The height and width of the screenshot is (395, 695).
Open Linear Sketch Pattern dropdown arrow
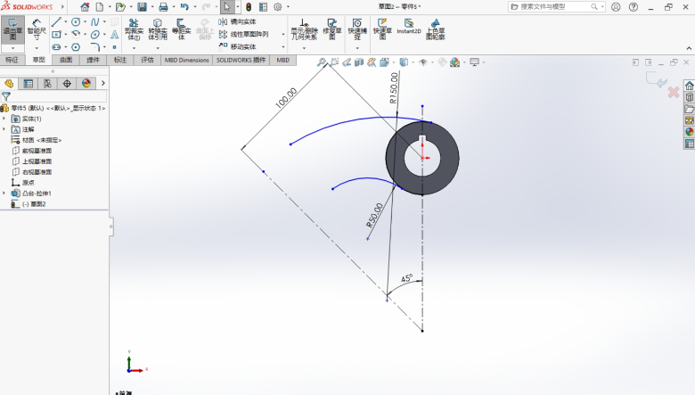pyautogui.click(x=283, y=34)
